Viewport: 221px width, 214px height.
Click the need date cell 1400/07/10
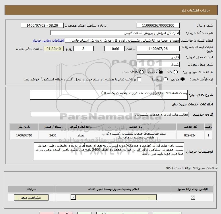click(x=24, y=135)
